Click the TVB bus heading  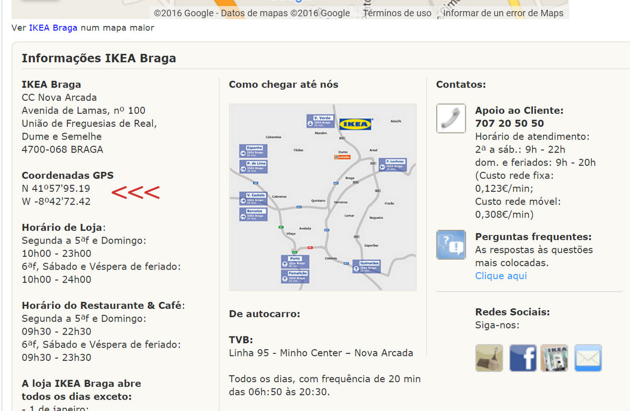tap(241, 340)
